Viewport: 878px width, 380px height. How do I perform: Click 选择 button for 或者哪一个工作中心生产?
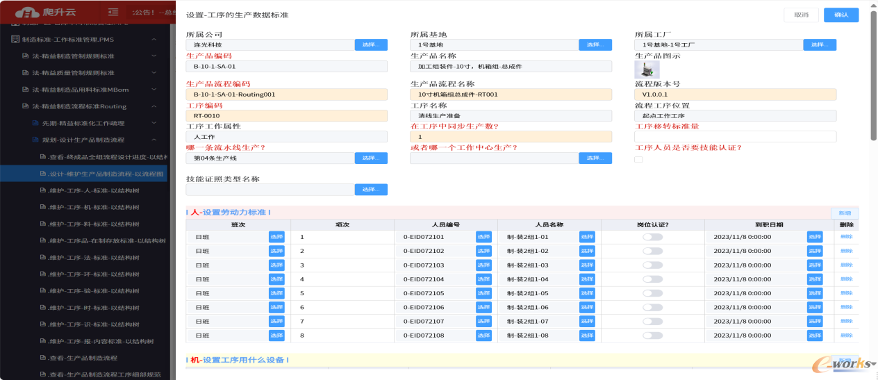pyautogui.click(x=595, y=158)
